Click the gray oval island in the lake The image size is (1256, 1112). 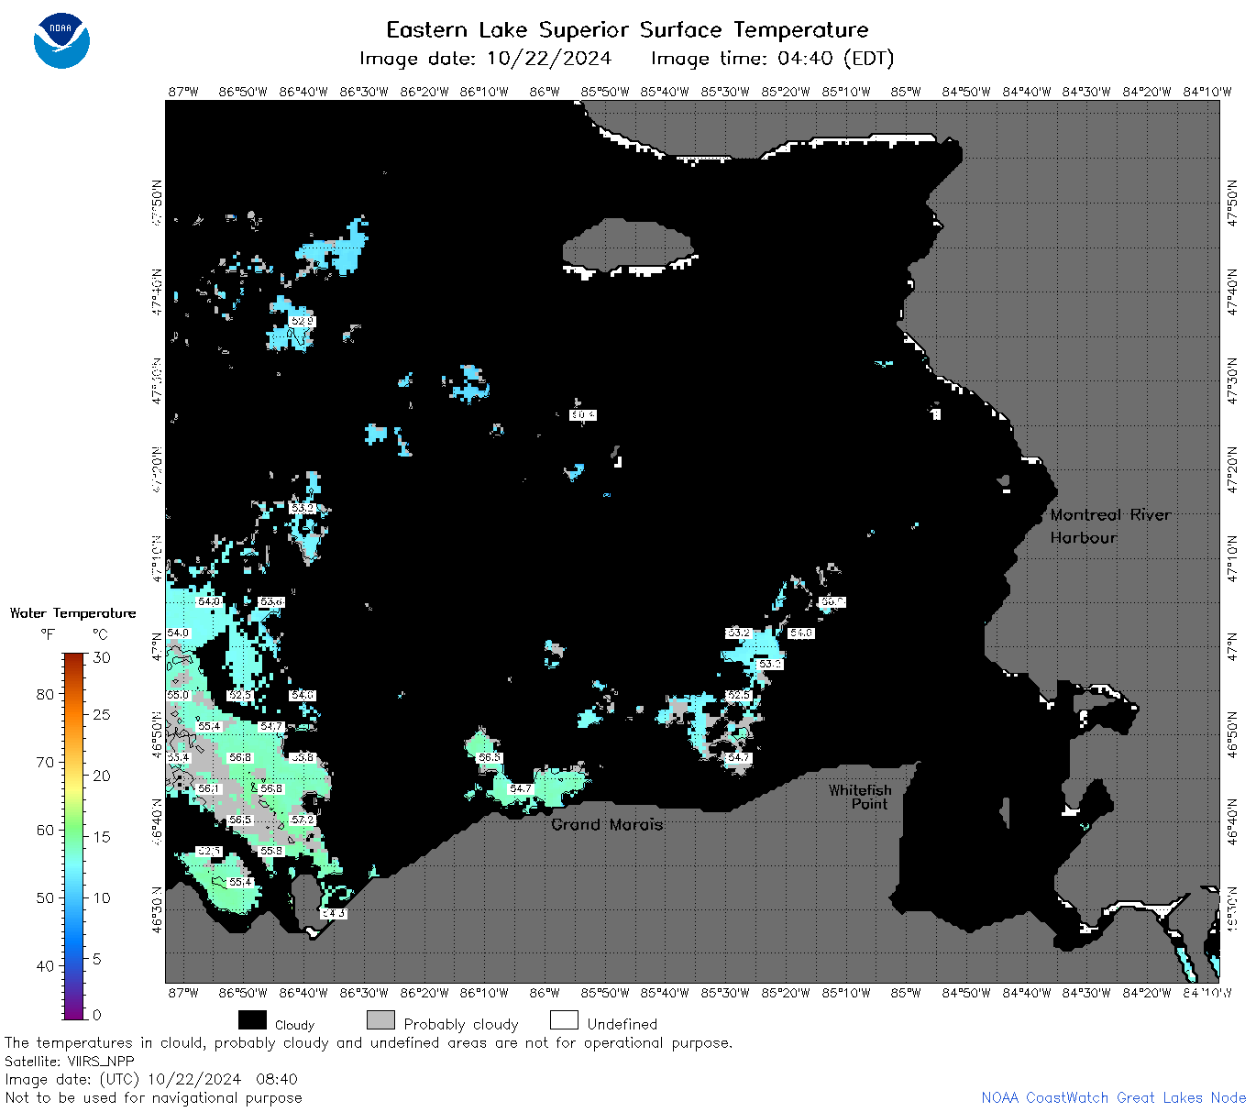tap(627, 247)
